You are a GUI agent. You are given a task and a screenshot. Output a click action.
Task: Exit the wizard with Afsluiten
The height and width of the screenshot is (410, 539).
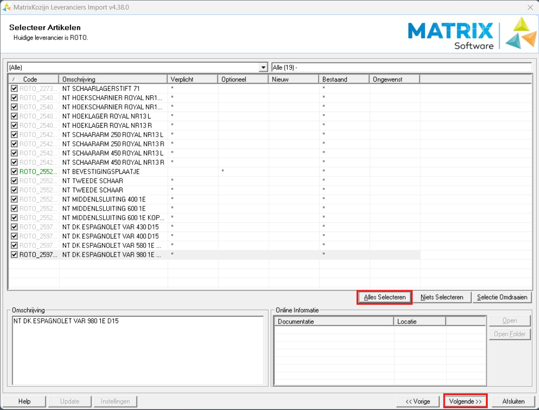pos(513,401)
